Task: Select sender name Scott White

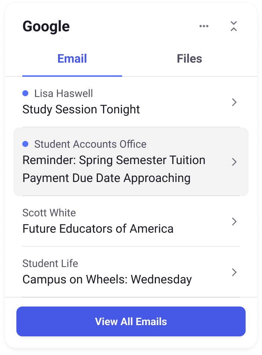Action: click(49, 213)
